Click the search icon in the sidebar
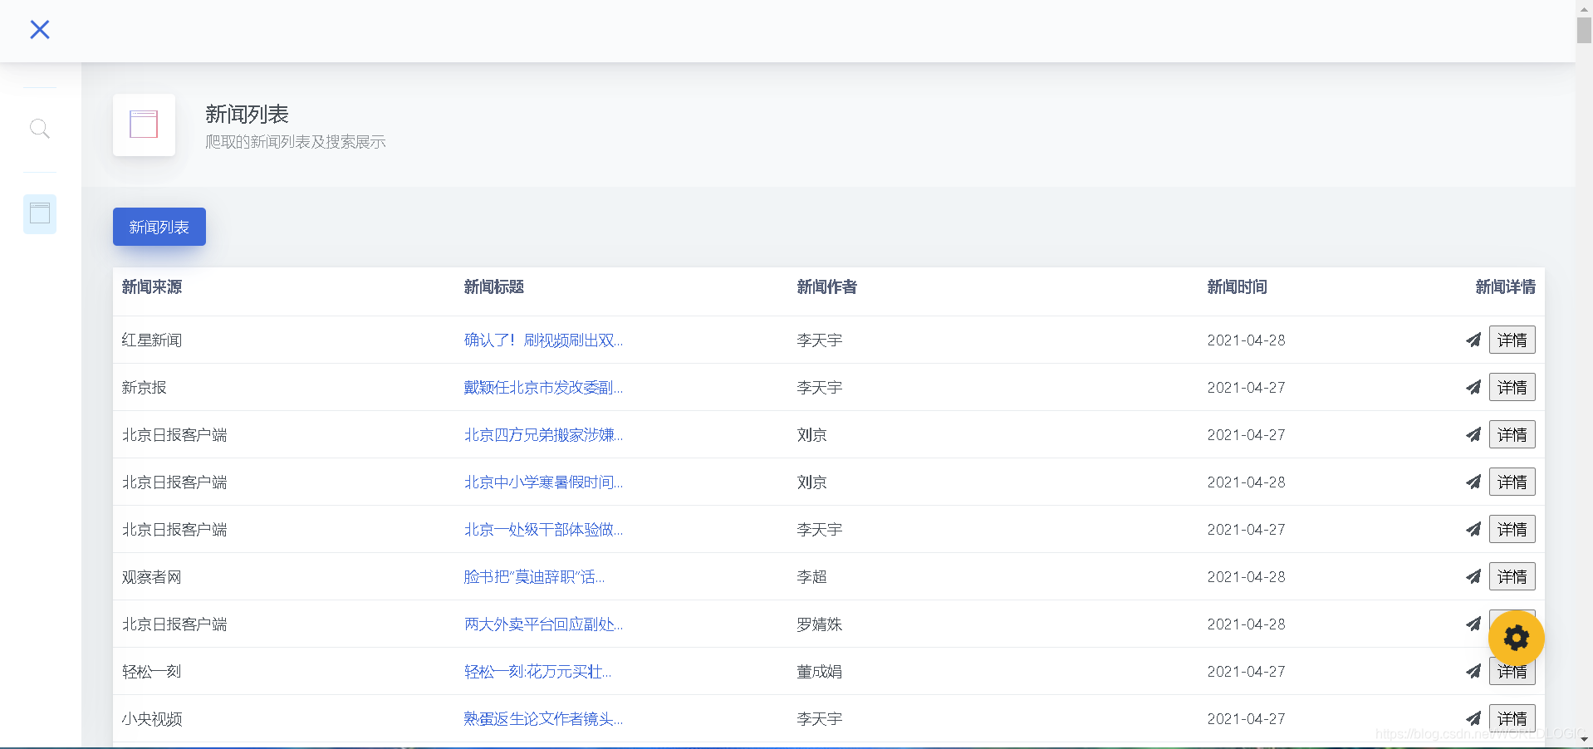 [x=39, y=129]
